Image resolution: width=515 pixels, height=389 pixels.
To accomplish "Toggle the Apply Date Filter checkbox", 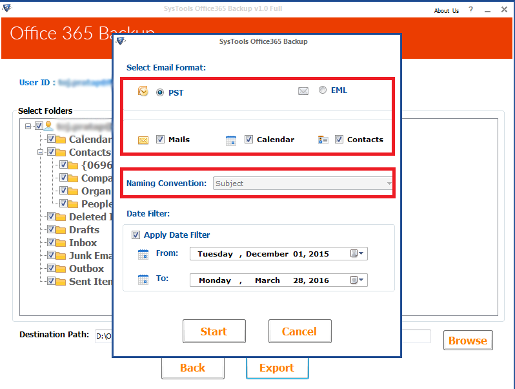I will pyautogui.click(x=136, y=235).
